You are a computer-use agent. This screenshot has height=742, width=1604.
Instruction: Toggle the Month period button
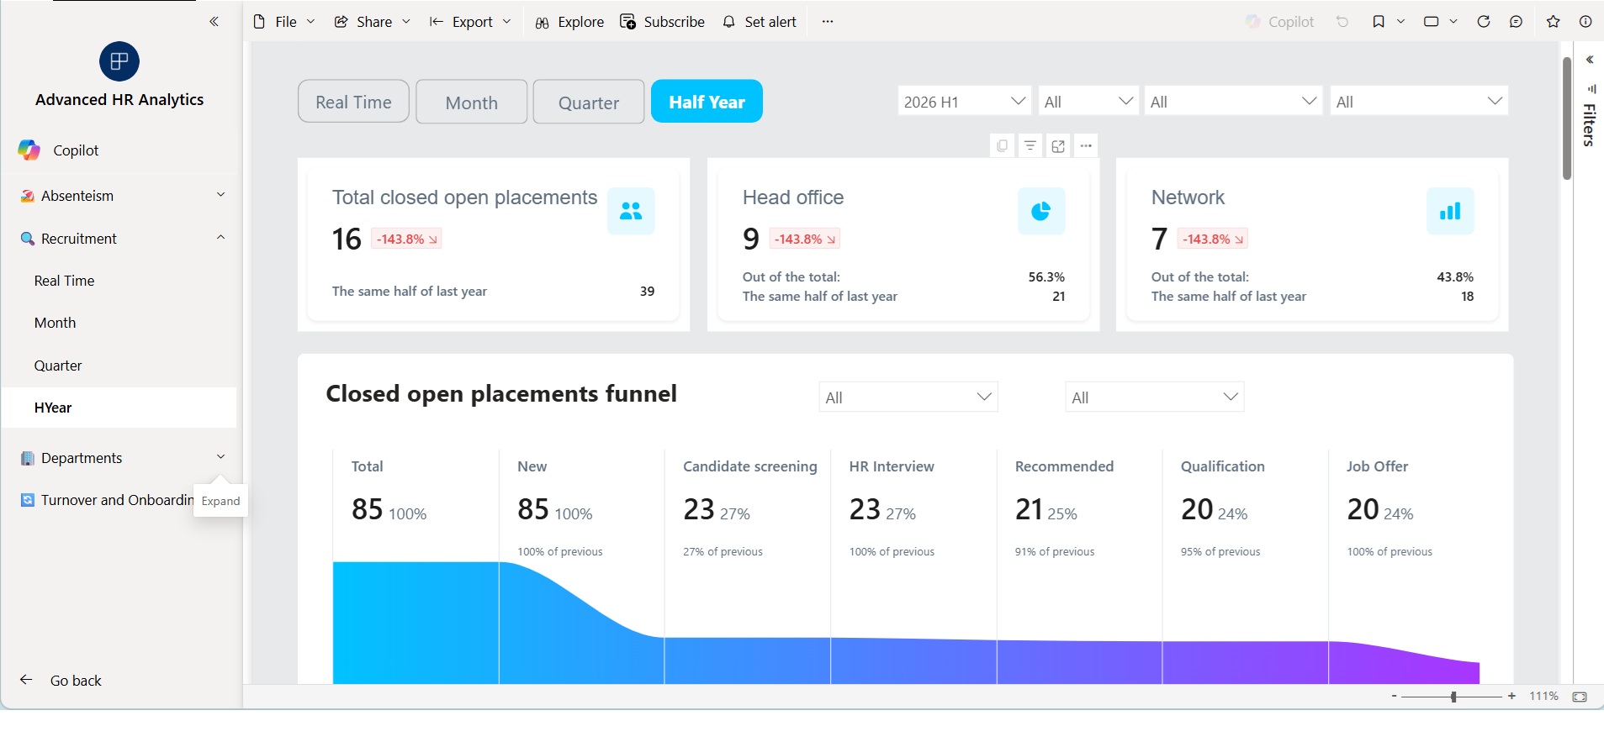pyautogui.click(x=472, y=102)
